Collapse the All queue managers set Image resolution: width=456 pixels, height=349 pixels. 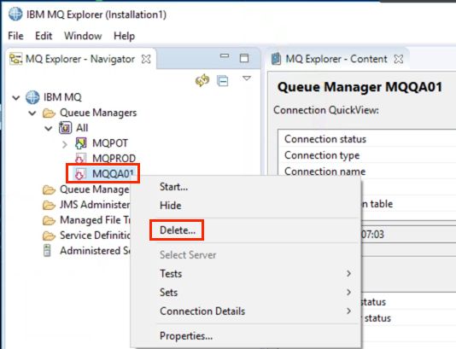point(49,128)
